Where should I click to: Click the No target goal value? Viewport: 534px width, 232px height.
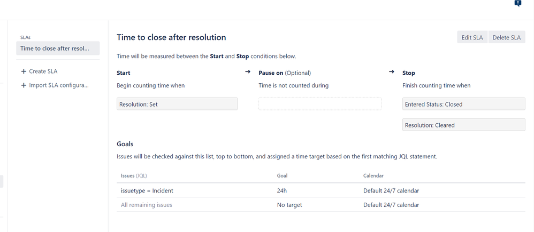[x=289, y=205]
